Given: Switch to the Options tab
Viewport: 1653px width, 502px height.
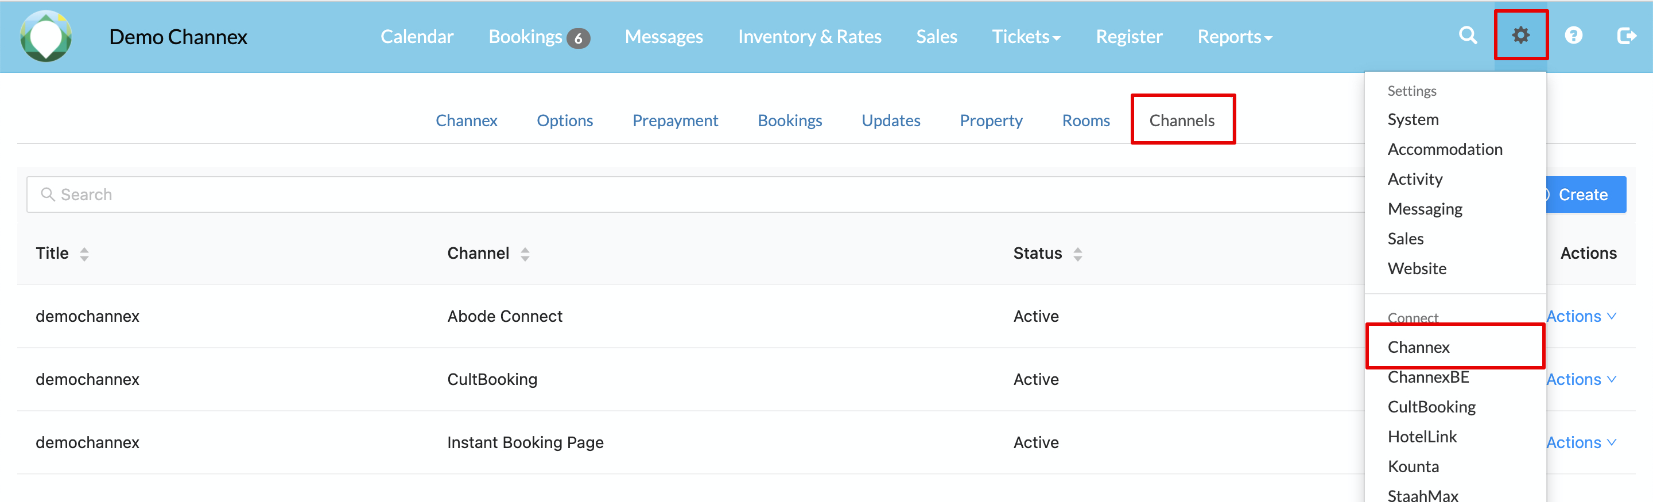Looking at the screenshot, I should [x=565, y=120].
